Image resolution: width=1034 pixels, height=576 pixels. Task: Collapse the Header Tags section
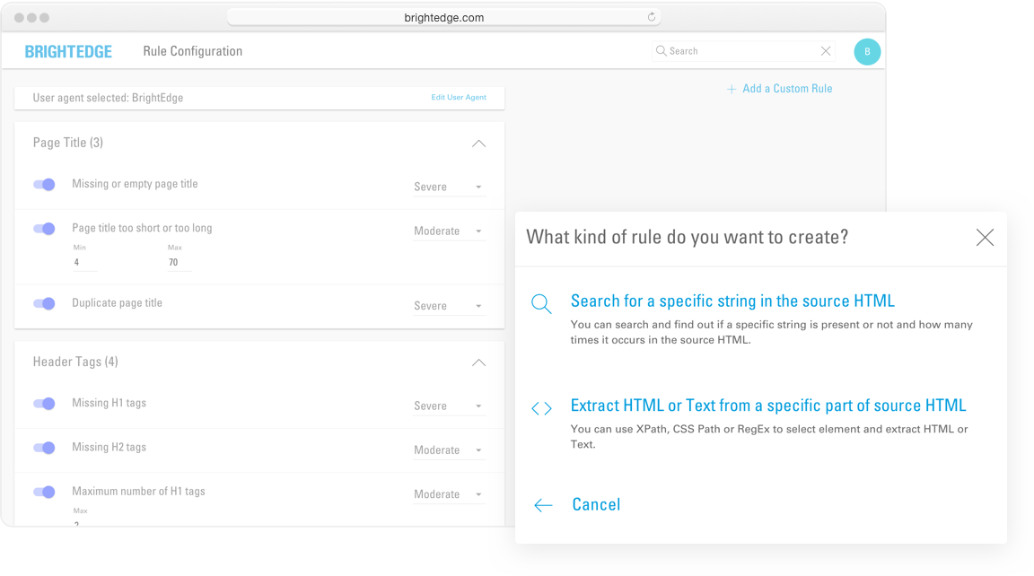478,362
